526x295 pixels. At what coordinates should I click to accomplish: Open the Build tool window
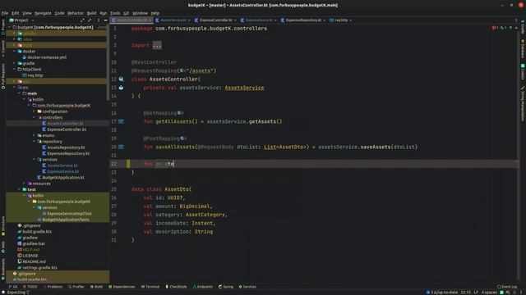coord(96,287)
